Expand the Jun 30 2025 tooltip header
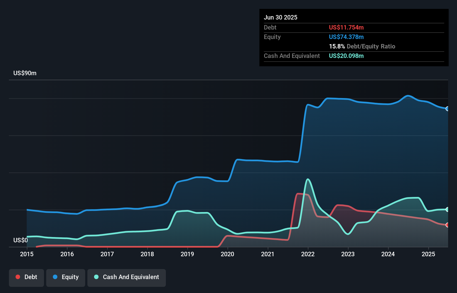 [281, 17]
